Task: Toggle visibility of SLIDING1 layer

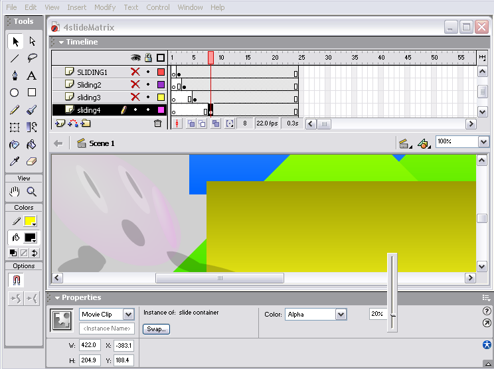Action: point(135,72)
